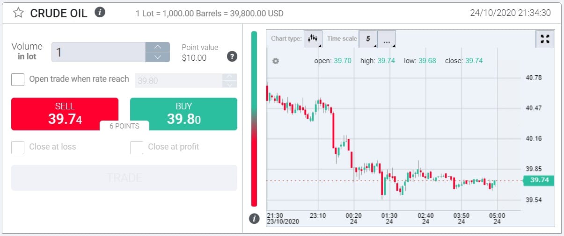Click the disabled TRADE button
564x236 pixels.
click(124, 178)
